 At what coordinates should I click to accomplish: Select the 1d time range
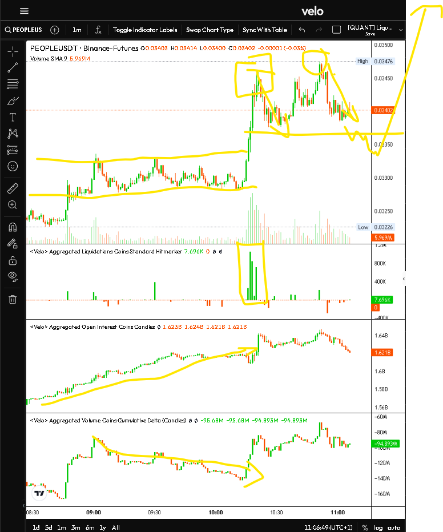coord(36,527)
